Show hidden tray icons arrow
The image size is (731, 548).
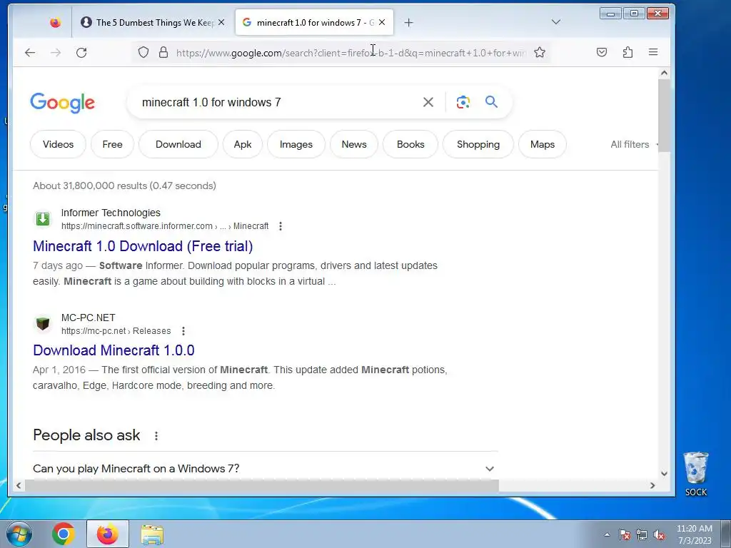click(607, 534)
